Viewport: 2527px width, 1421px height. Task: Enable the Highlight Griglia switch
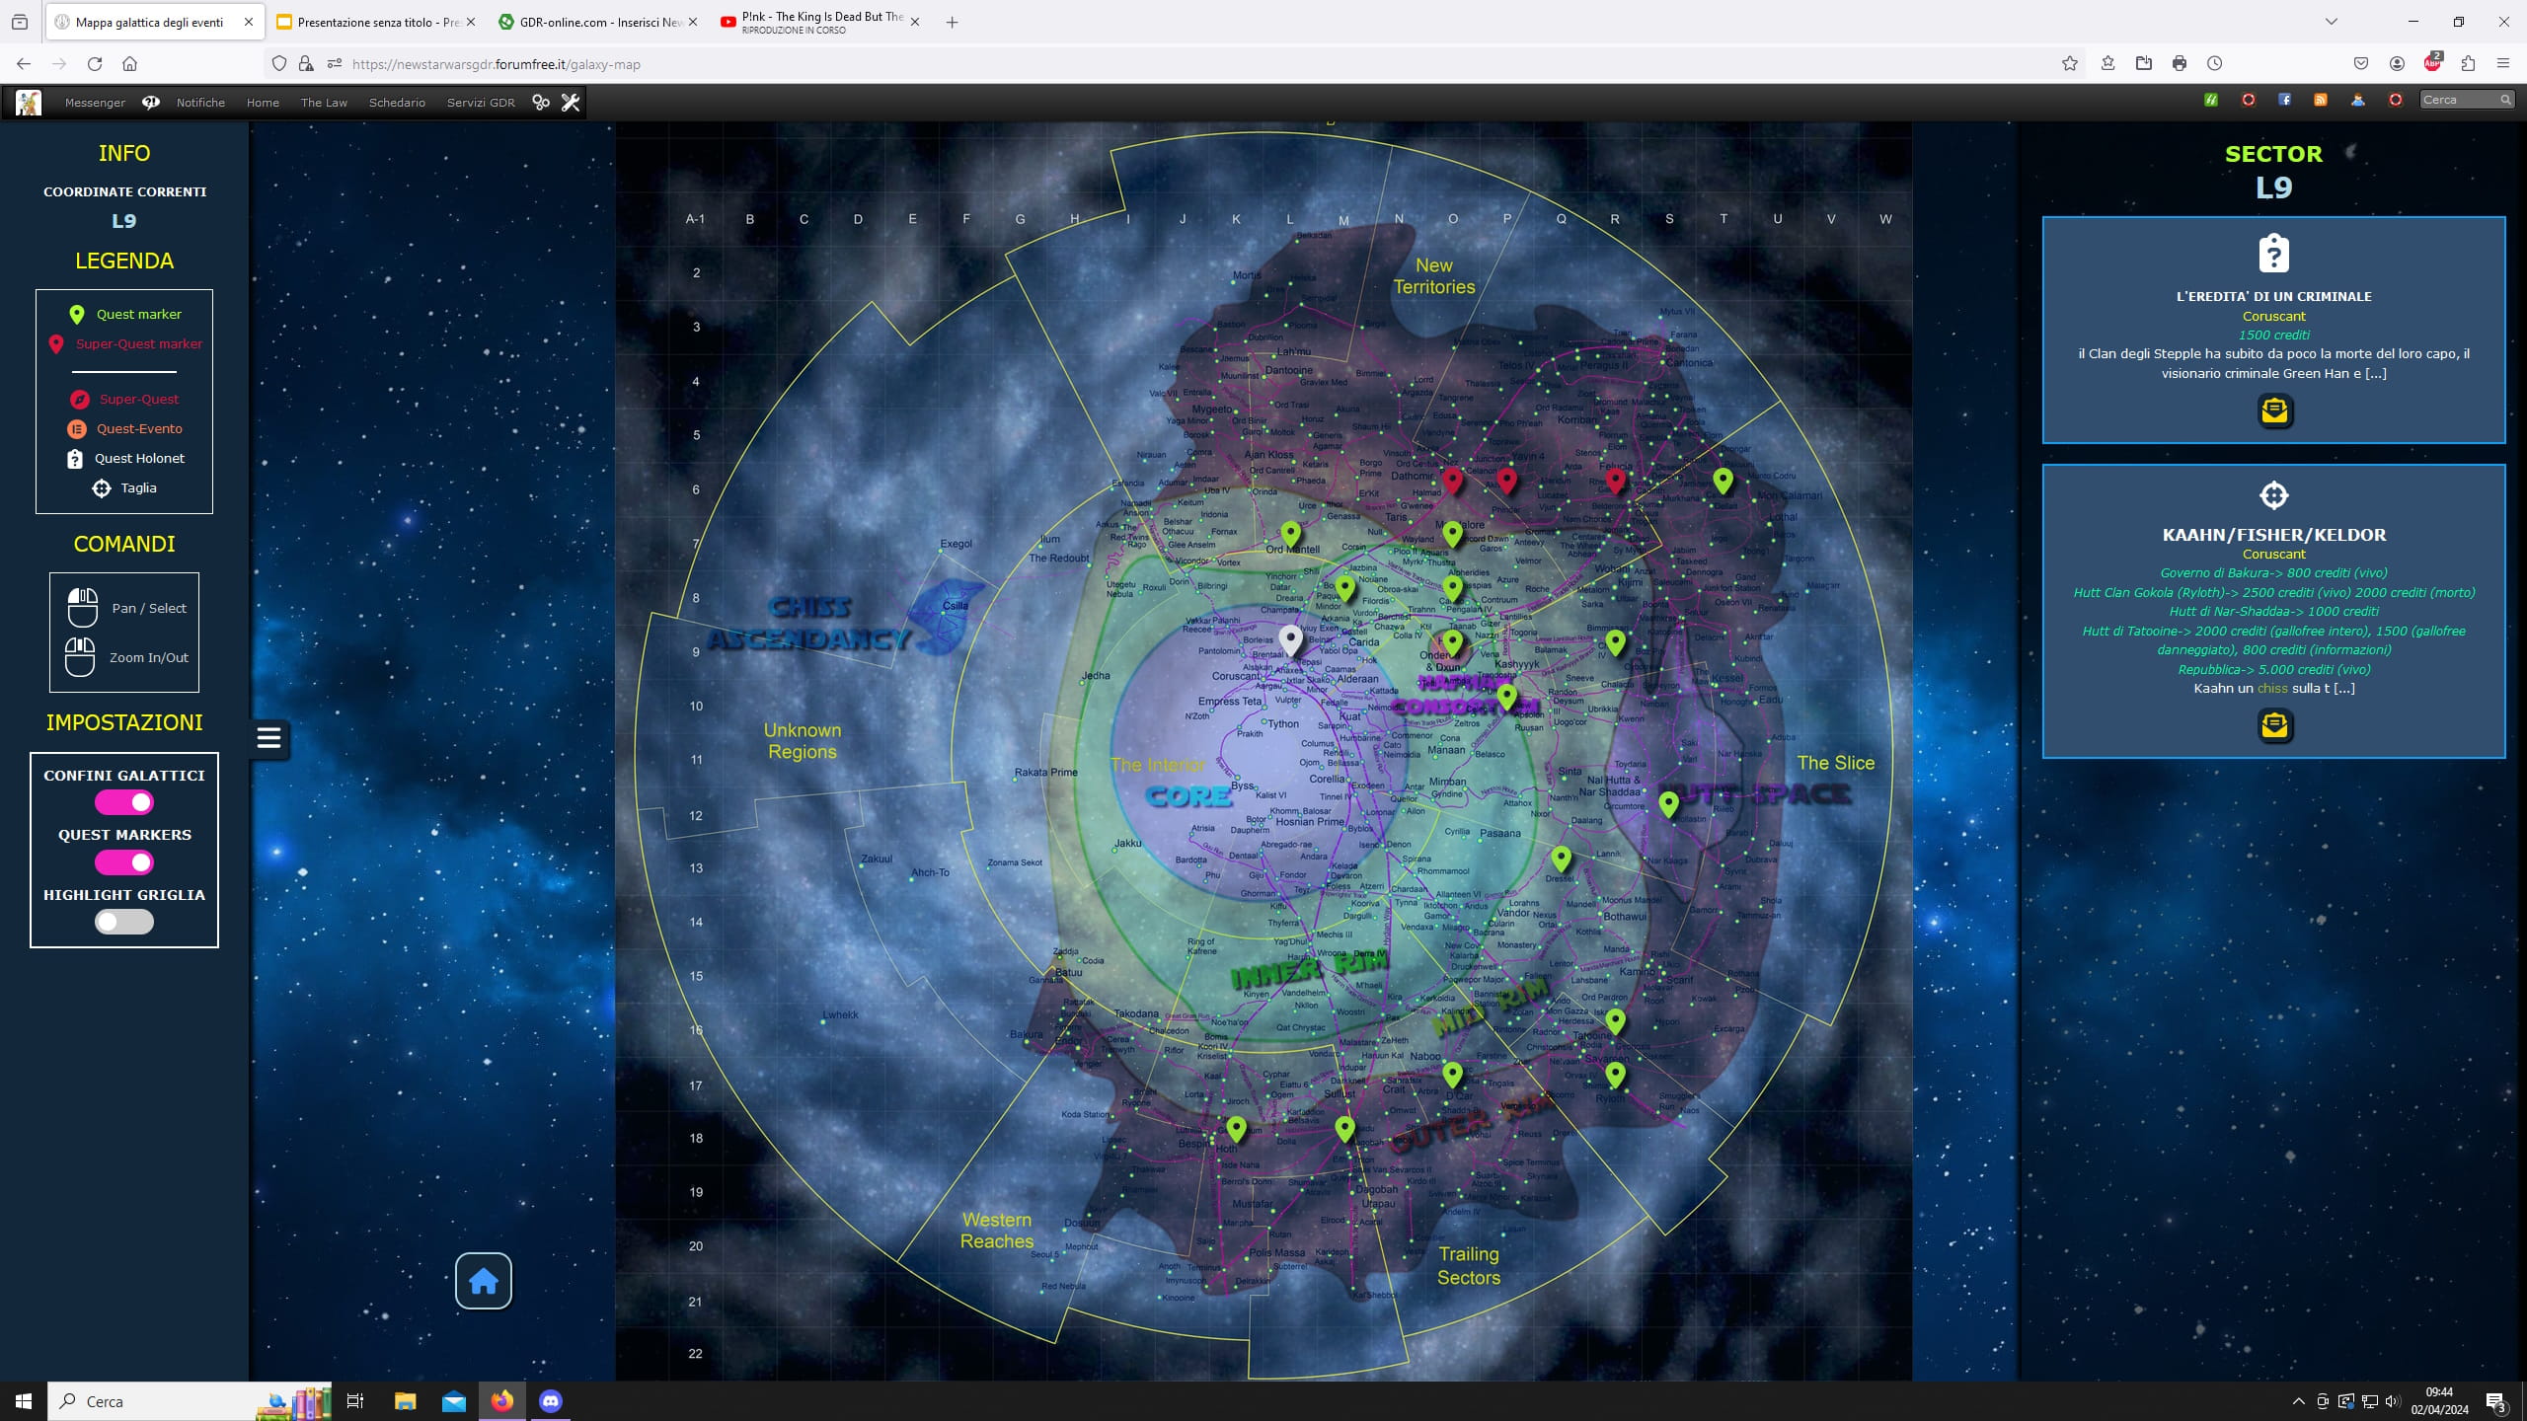pyautogui.click(x=124, y=922)
